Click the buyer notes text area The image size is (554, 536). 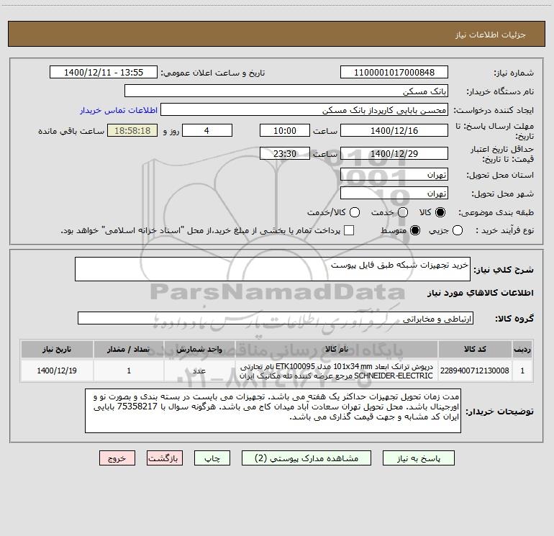(x=273, y=411)
